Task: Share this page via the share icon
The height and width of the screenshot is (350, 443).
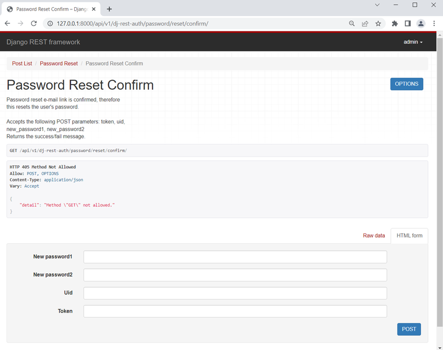Action: (x=365, y=24)
